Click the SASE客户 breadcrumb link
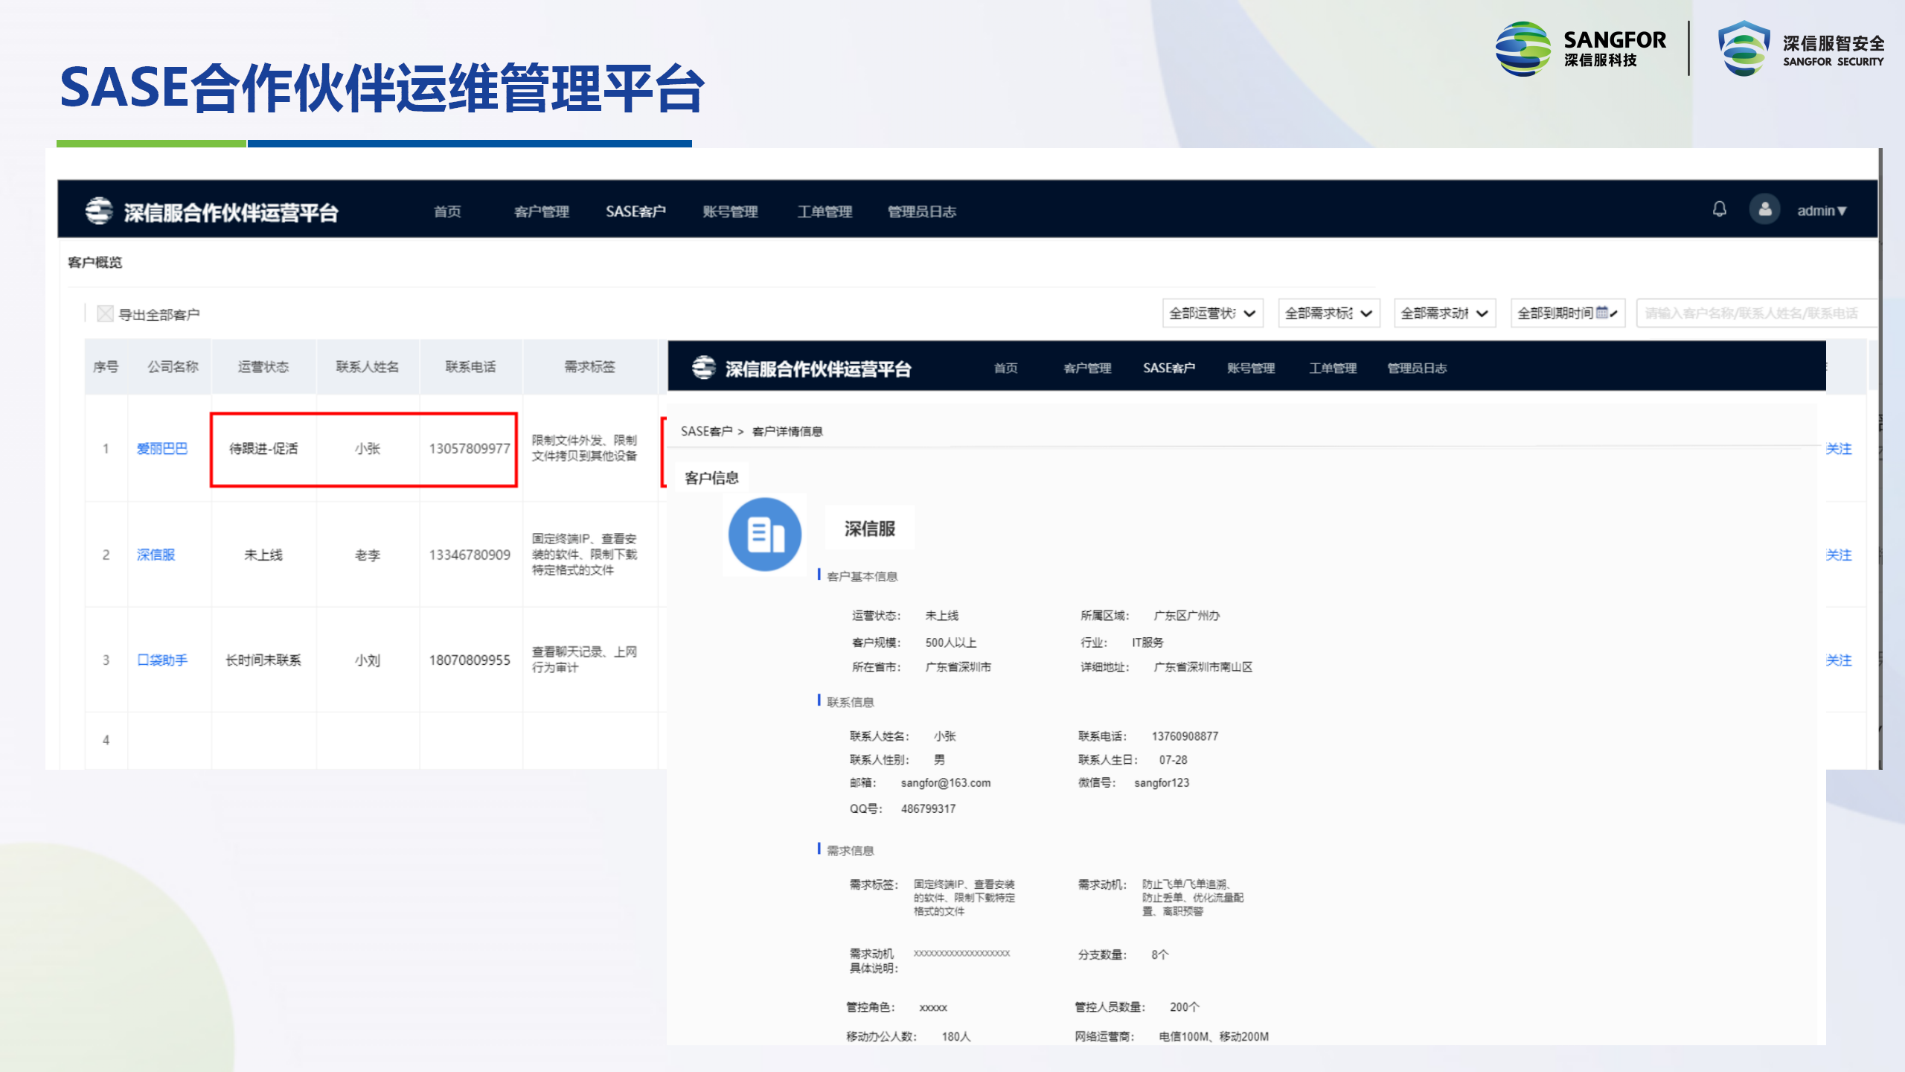The width and height of the screenshot is (1905, 1072). (x=706, y=431)
